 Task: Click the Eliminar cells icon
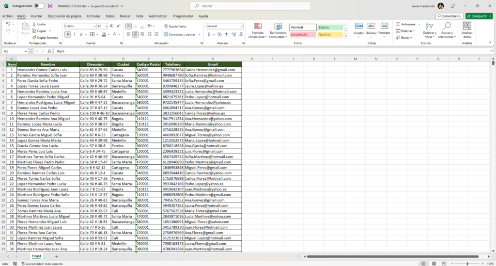coord(371,26)
